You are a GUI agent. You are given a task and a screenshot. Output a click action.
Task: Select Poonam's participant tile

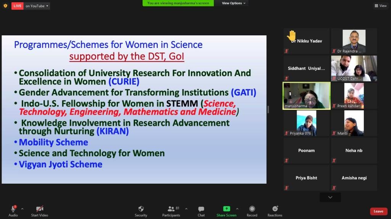pyautogui.click(x=307, y=151)
